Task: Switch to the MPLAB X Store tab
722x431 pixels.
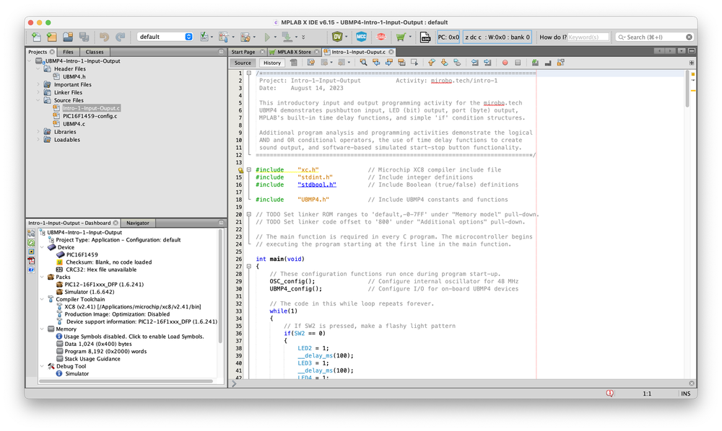Action: 295,52
